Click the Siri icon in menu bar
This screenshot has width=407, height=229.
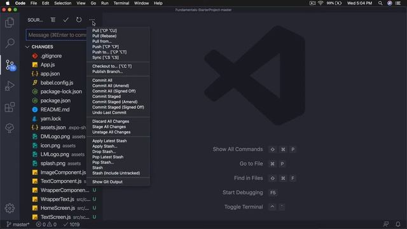[390, 3]
